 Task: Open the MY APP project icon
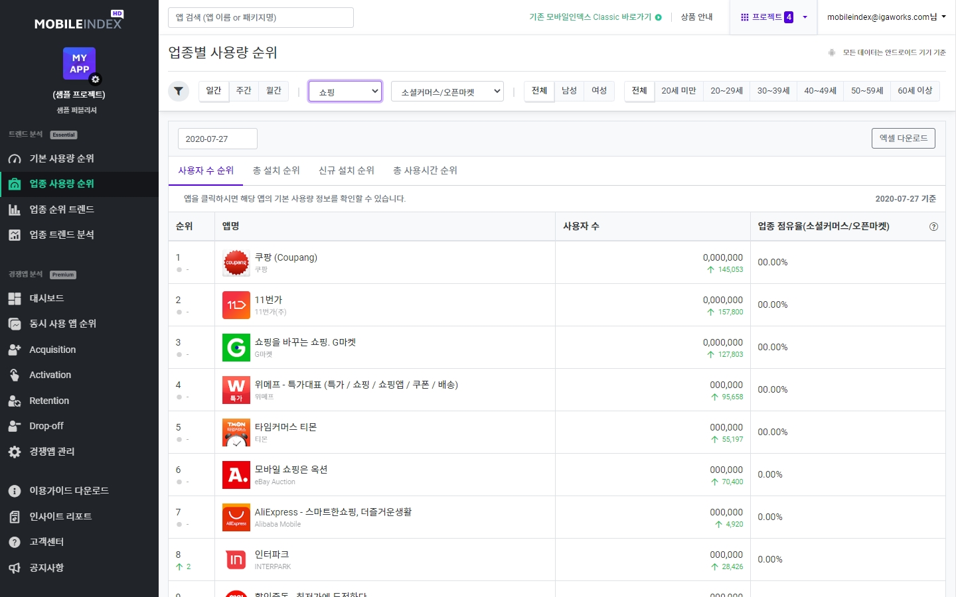pos(79,64)
